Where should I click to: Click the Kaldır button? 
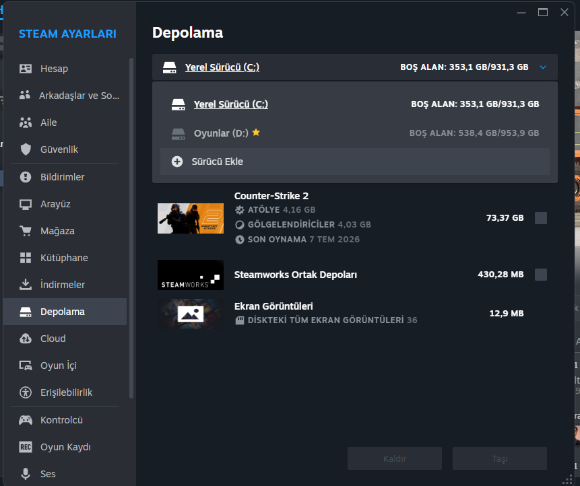point(394,458)
